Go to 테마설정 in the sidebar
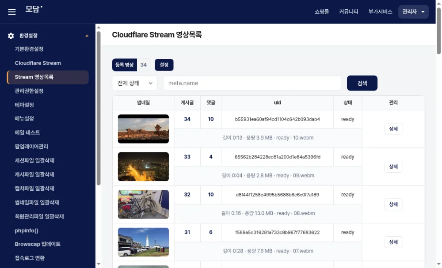The height and width of the screenshot is (268, 442). click(24, 105)
